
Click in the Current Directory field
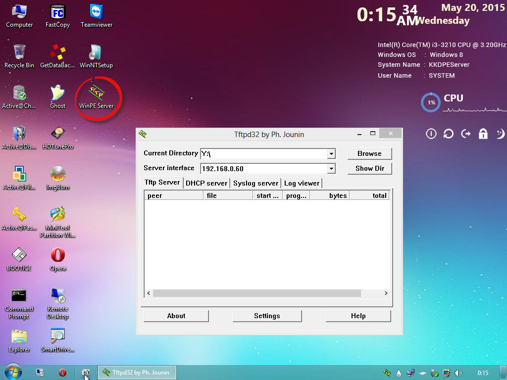[x=263, y=154]
